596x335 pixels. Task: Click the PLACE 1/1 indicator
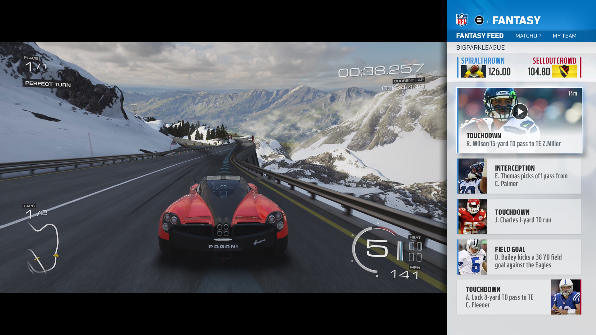(x=35, y=64)
